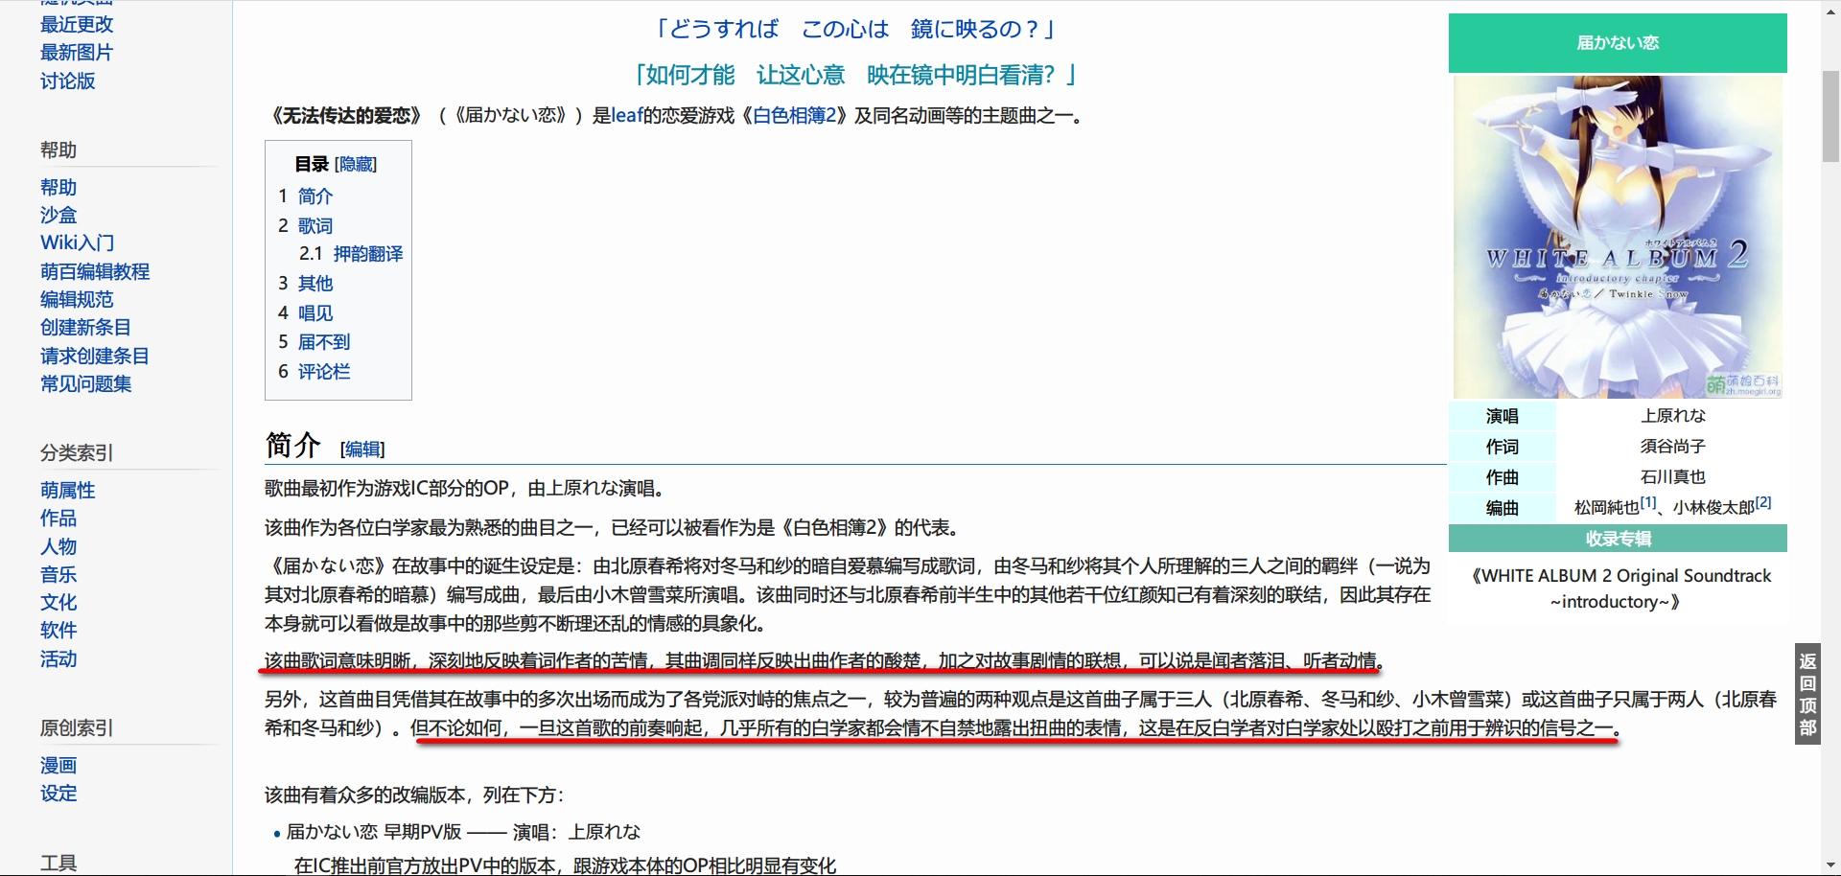Open the 评论栏 section from contents
1841x876 pixels.
[324, 372]
